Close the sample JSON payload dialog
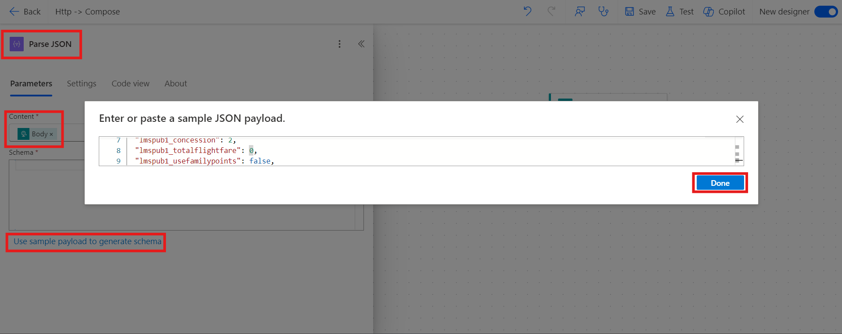Image resolution: width=842 pixels, height=334 pixels. point(740,119)
